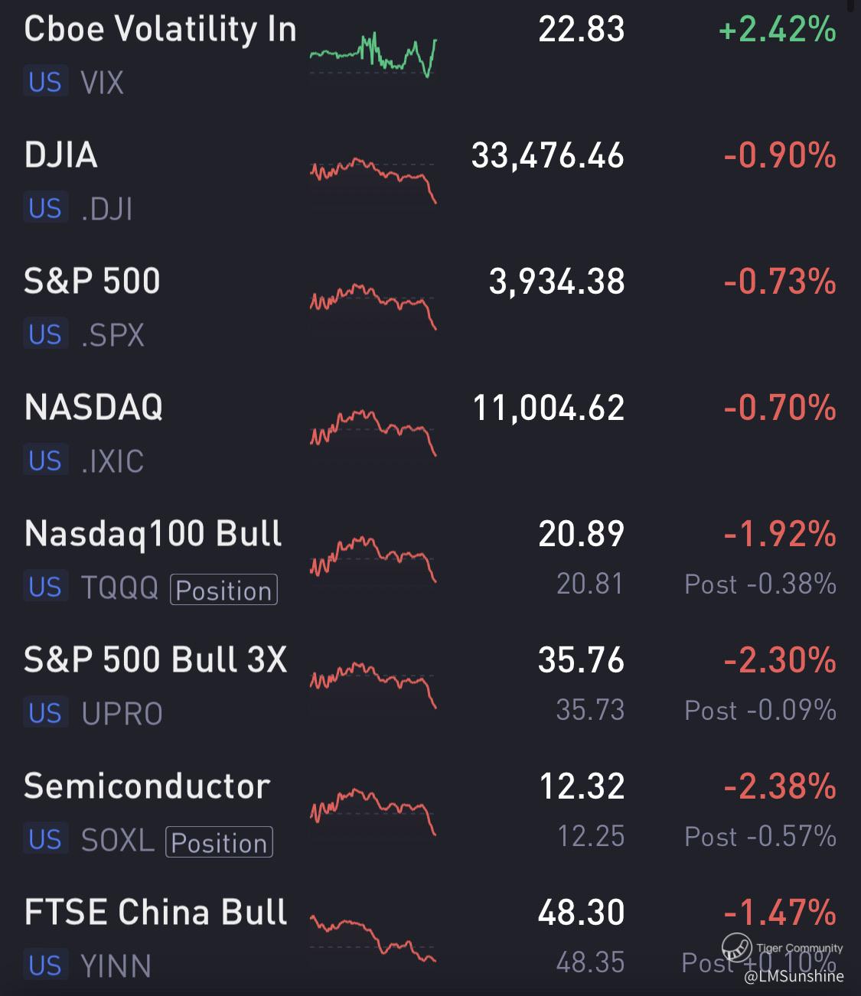Select the NASDAQ index name

[93, 407]
